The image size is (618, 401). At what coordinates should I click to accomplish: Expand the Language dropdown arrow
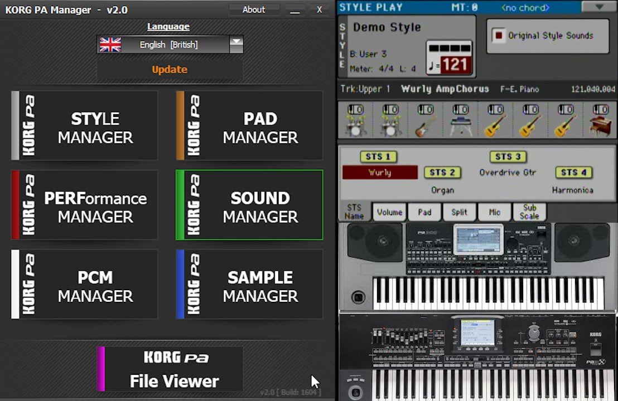(236, 44)
